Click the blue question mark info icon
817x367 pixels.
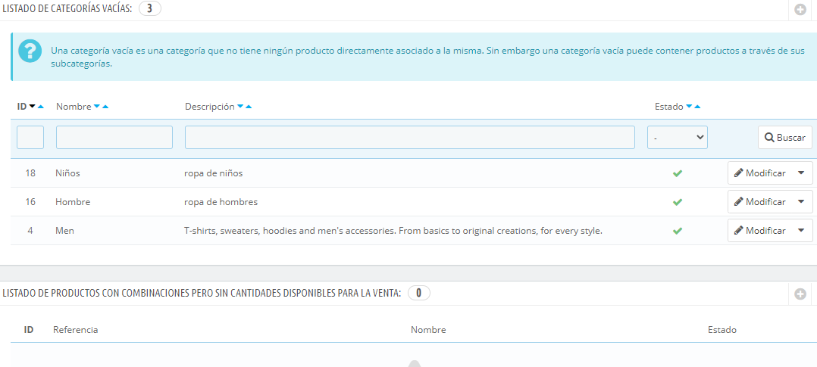[30, 51]
